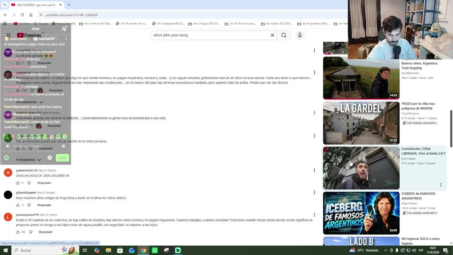Open the notification center in system tray

[x=446, y=250]
